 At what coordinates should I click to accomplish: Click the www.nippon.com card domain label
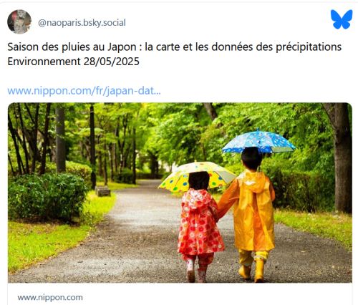pos(50,298)
